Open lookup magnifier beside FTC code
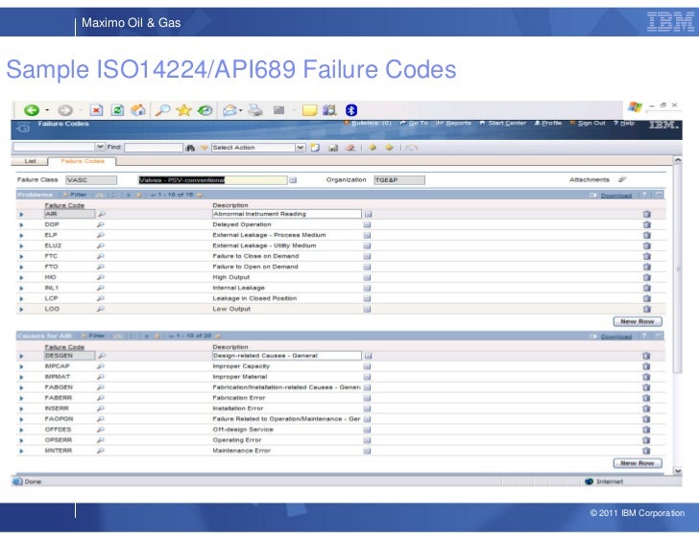This screenshot has height=540, width=699. 101,256
